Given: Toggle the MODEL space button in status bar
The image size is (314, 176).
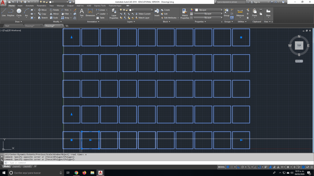Looking at the screenshot, I should click(221, 167).
